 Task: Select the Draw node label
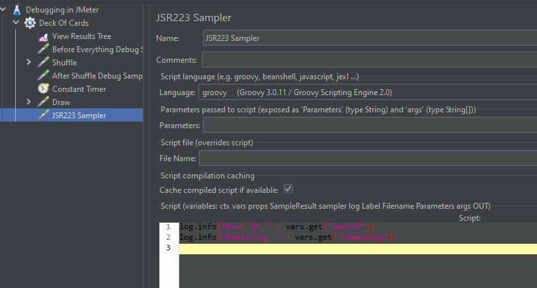pos(61,102)
